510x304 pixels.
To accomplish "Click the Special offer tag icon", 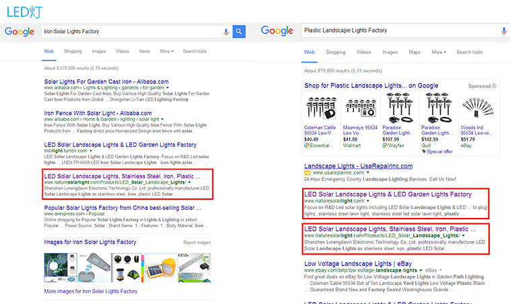I will (424, 151).
